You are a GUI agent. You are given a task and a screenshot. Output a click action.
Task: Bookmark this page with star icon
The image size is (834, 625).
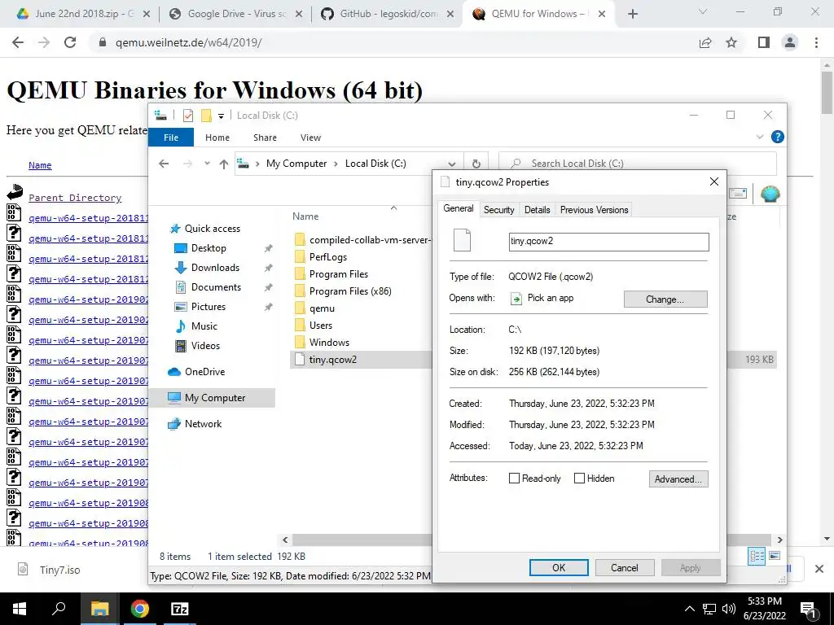click(731, 42)
